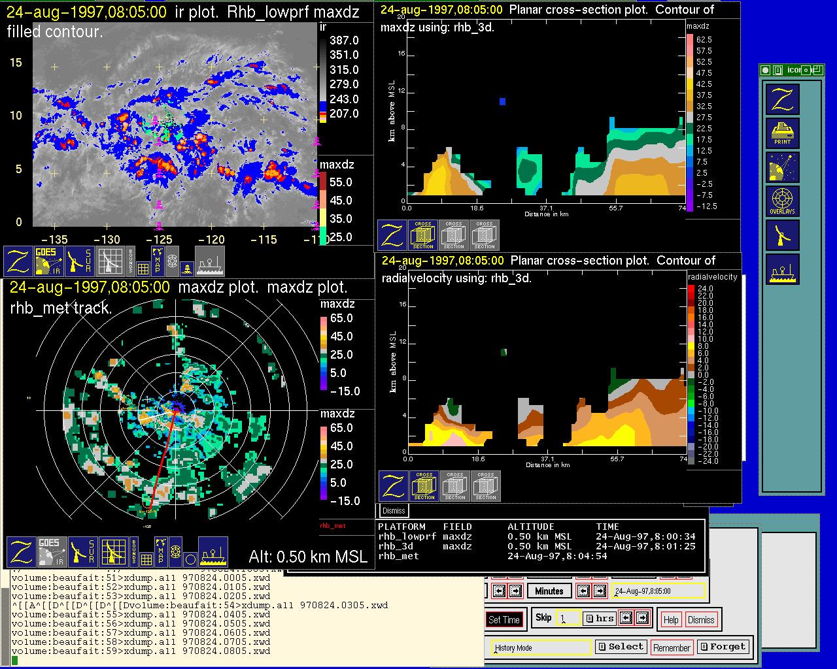The height and width of the screenshot is (669, 837).
Task: Open the Forget menu in the time controller
Action: click(722, 647)
